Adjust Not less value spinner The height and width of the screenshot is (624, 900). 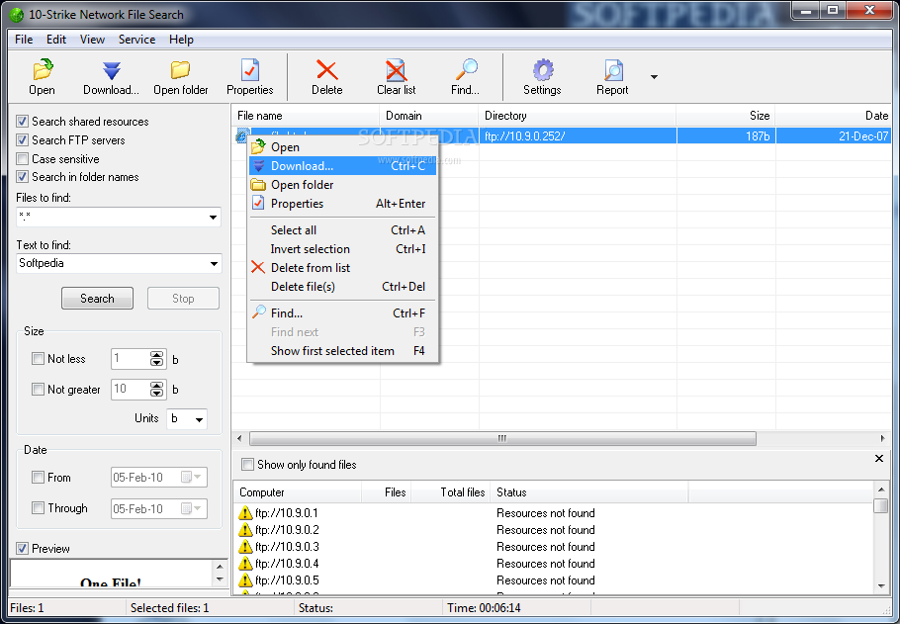coord(156,359)
